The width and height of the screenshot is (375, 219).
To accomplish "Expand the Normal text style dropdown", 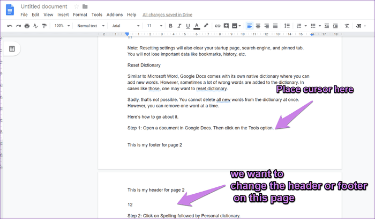I will pyautogui.click(x=89, y=26).
